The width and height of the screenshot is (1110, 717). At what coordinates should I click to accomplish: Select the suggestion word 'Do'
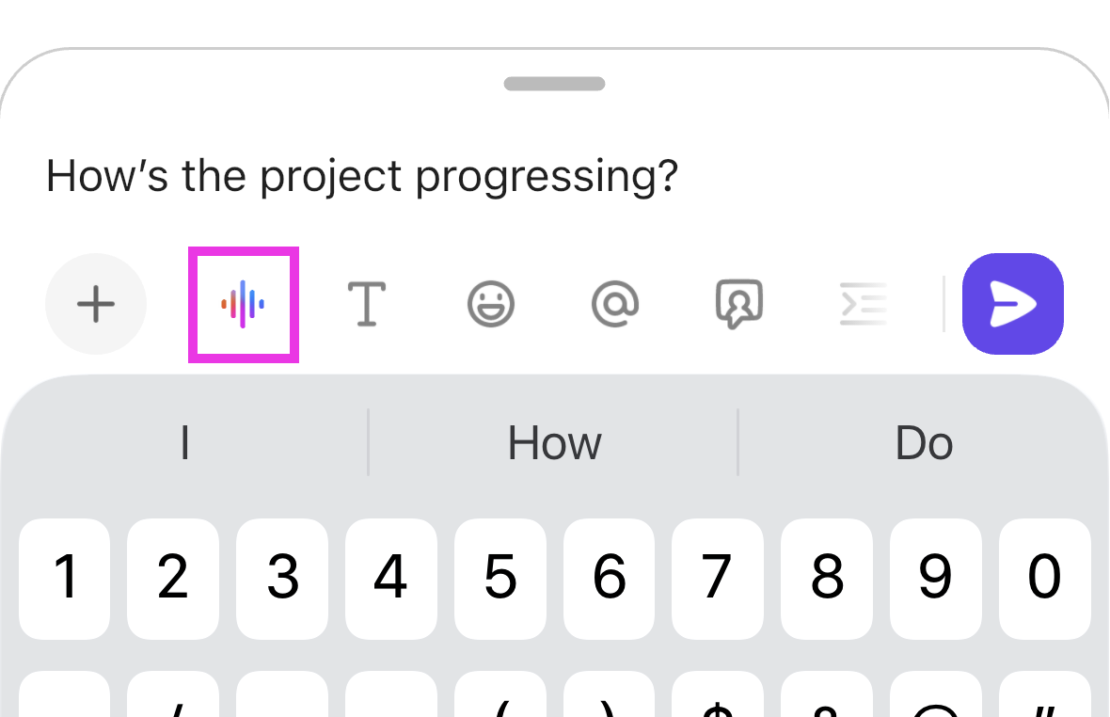tap(924, 442)
